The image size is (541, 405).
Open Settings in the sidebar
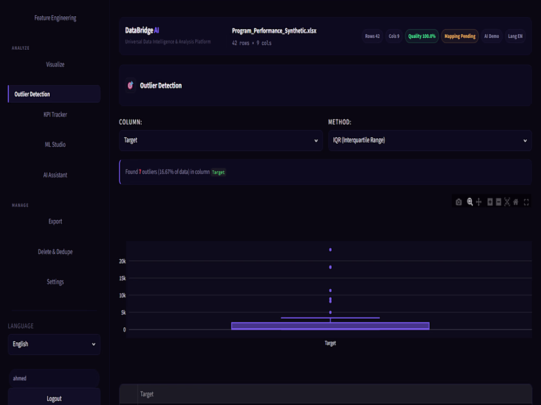[x=55, y=282]
